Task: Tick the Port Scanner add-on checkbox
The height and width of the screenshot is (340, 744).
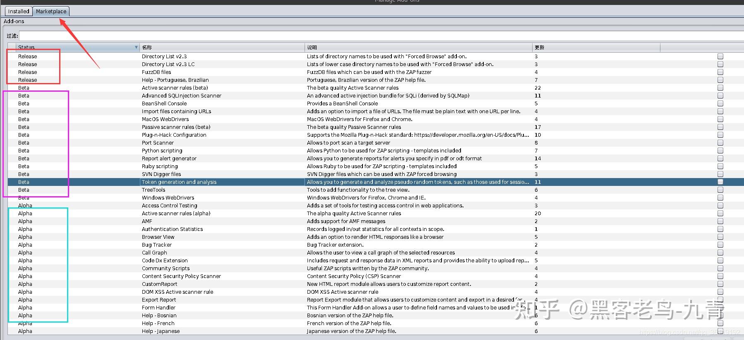Action: [x=720, y=143]
